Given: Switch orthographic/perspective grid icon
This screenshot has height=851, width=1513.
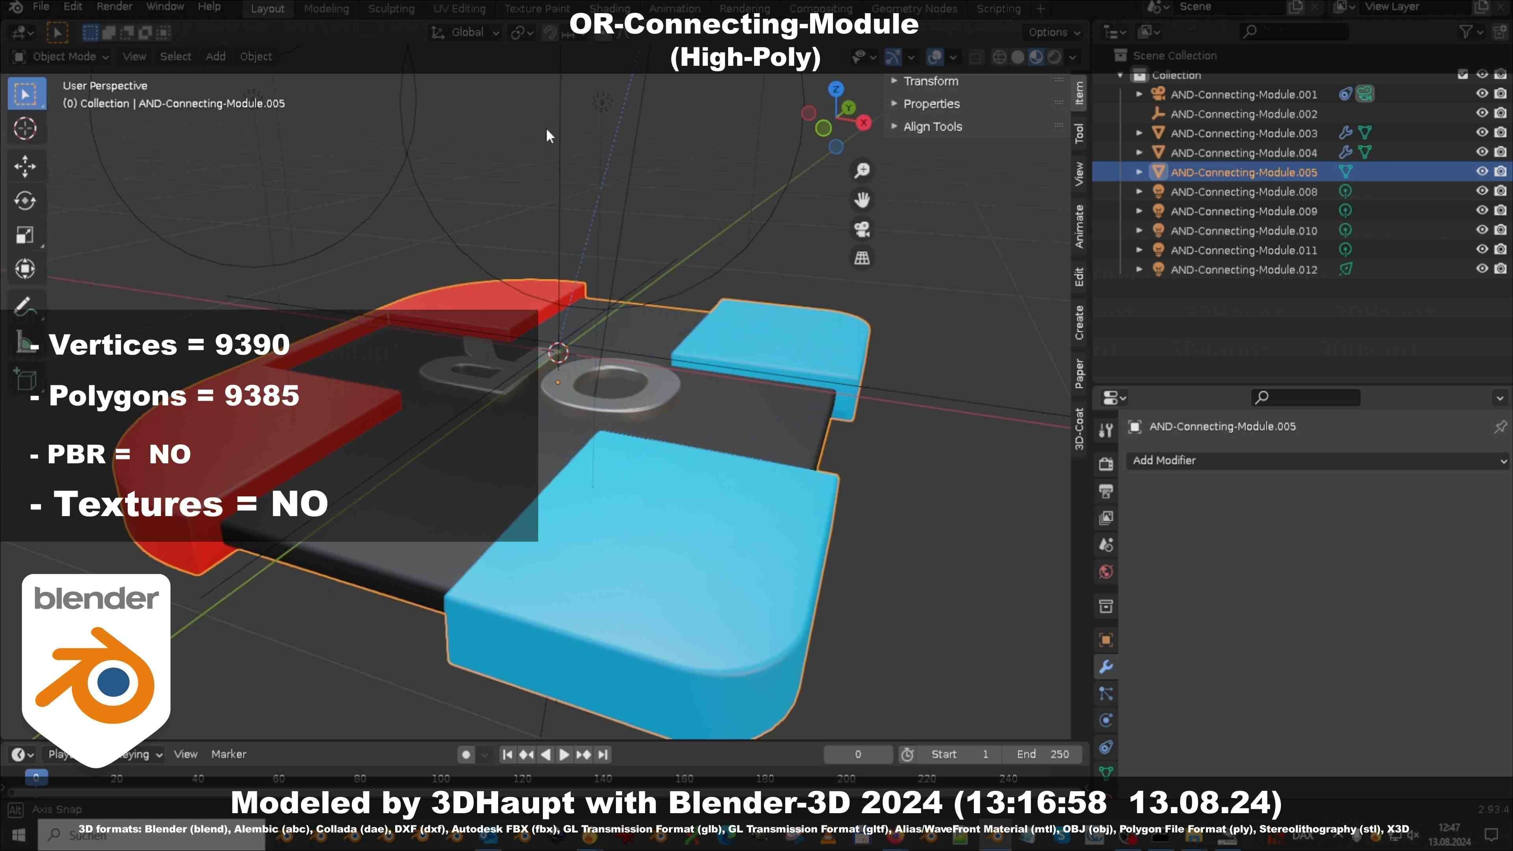Looking at the screenshot, I should pyautogui.click(x=862, y=258).
